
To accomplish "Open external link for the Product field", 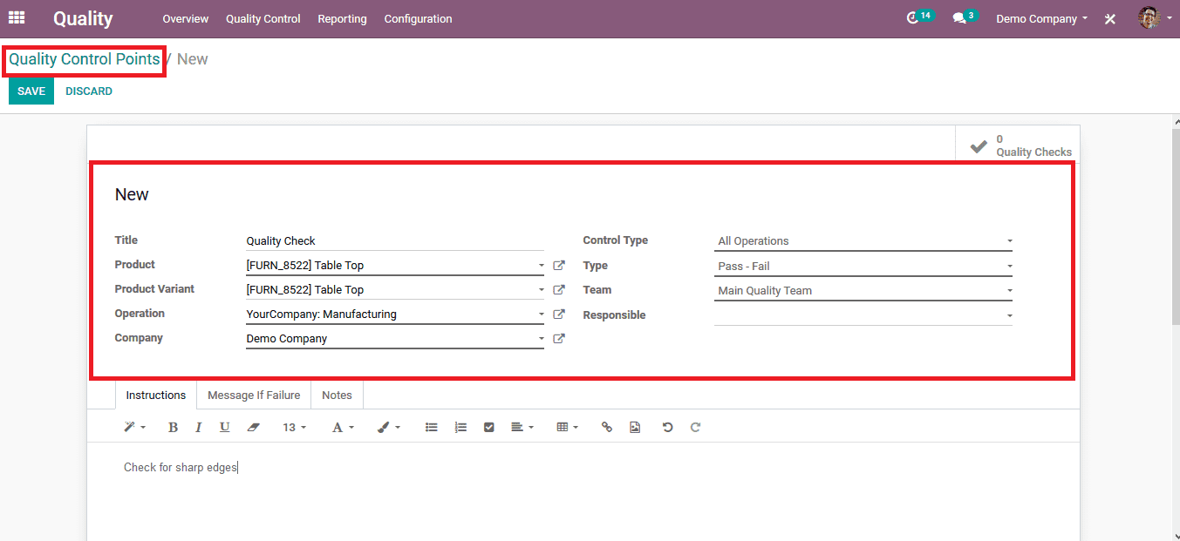I will point(559,265).
